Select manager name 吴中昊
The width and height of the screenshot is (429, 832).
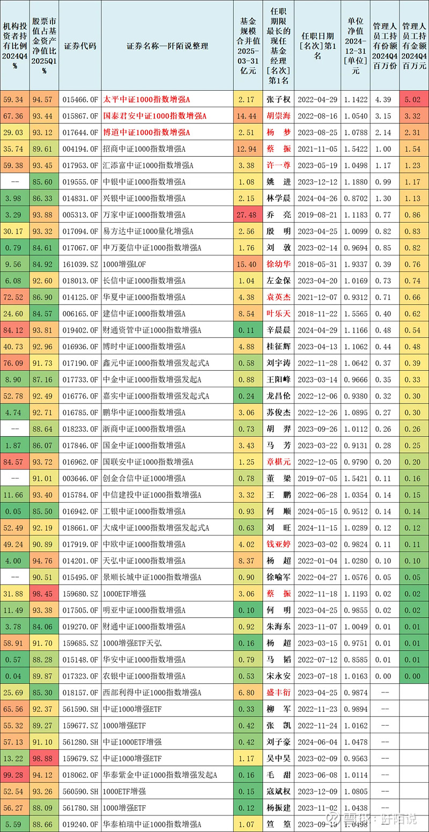(x=278, y=759)
